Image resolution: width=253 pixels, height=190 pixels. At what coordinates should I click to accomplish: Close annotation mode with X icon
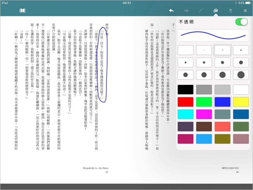click(x=245, y=11)
